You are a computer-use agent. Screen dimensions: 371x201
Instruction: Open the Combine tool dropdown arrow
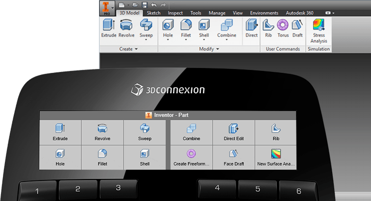click(227, 40)
